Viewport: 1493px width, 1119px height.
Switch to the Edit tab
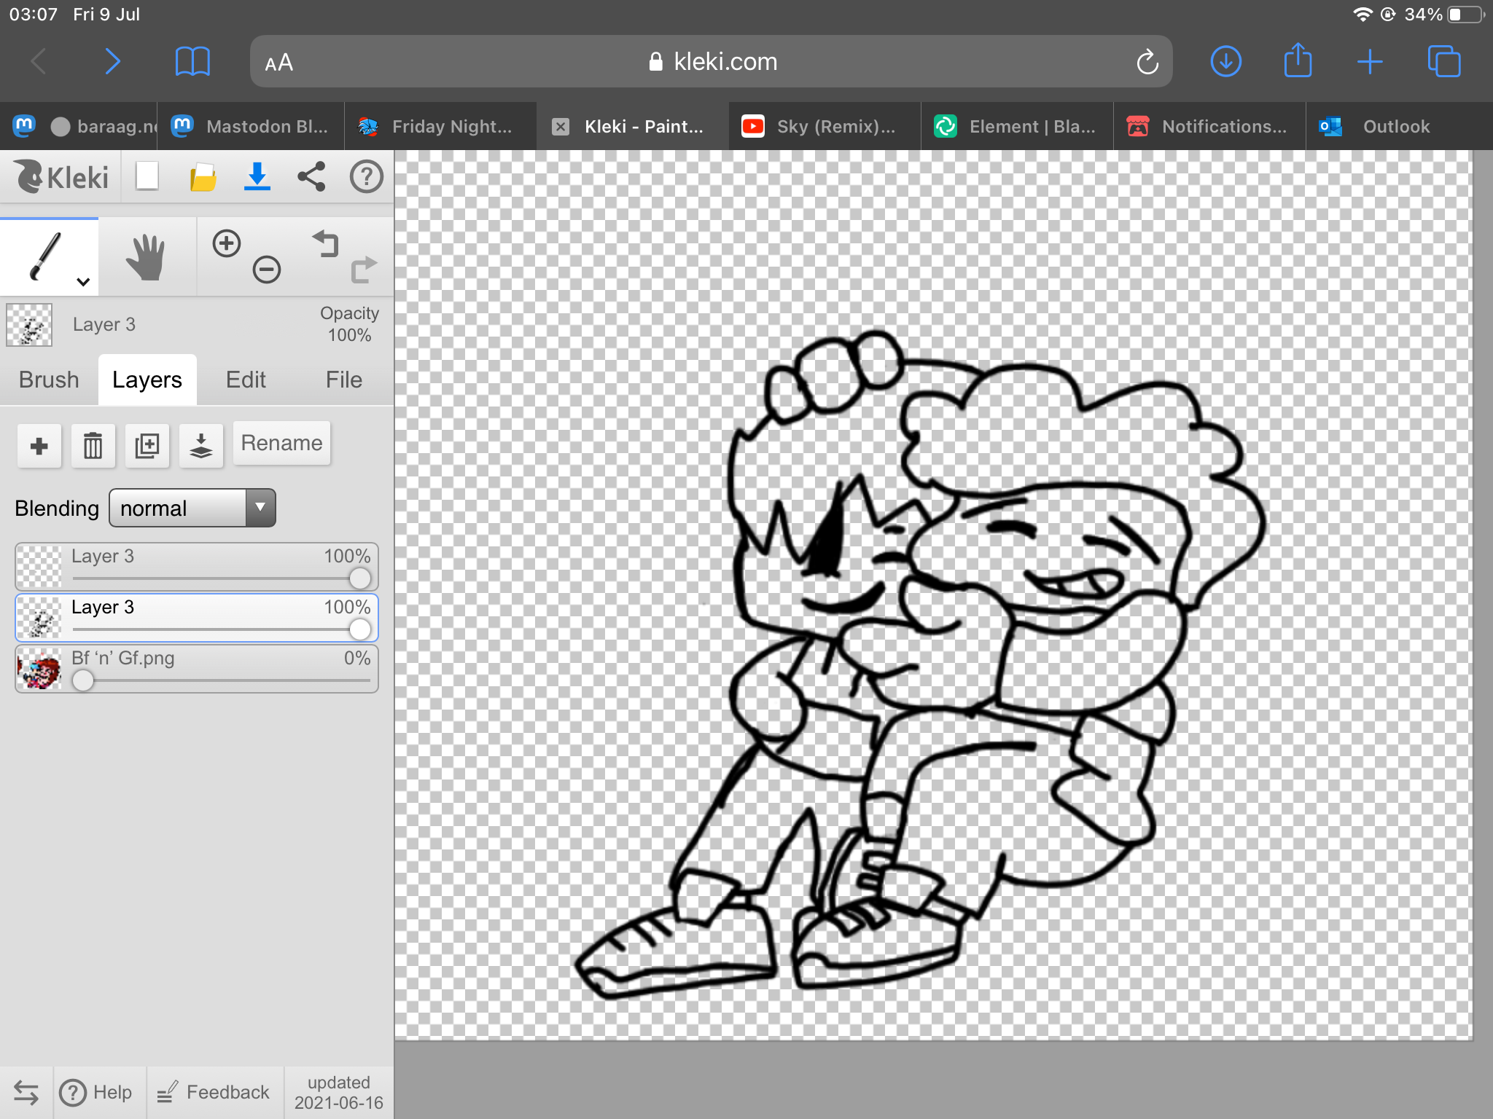tap(246, 380)
